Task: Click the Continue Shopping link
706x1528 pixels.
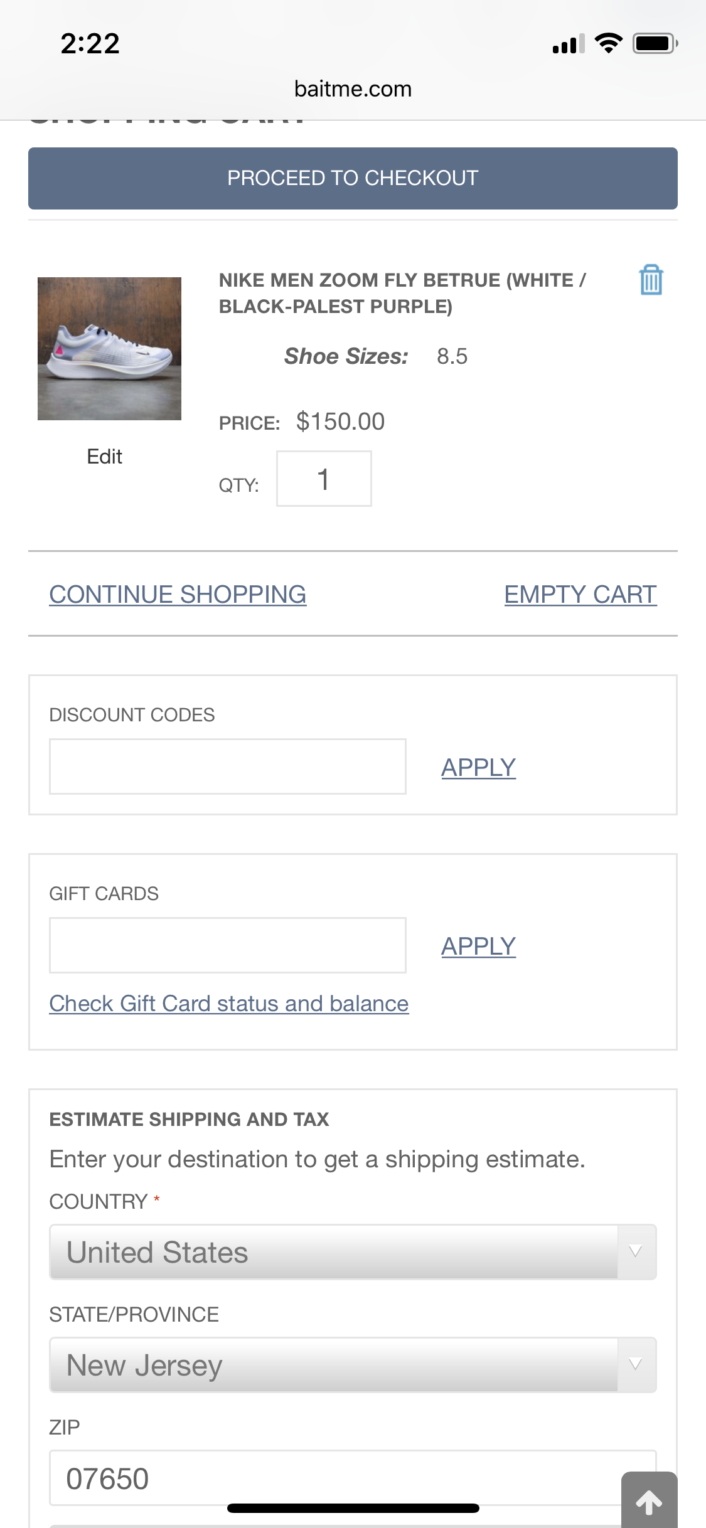Action: coord(178,595)
